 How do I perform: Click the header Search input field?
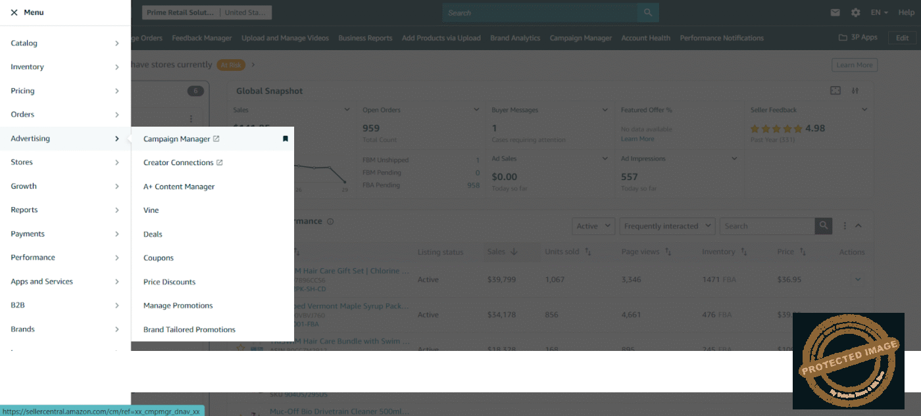point(539,12)
